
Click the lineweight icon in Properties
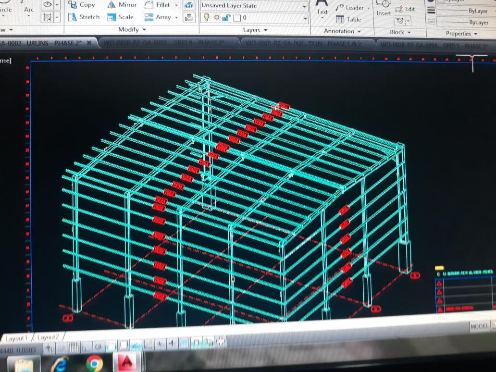pos(431,11)
